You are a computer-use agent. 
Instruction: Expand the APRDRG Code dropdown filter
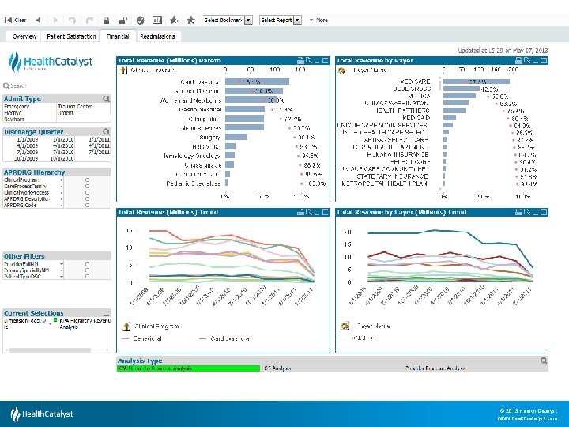[62, 205]
